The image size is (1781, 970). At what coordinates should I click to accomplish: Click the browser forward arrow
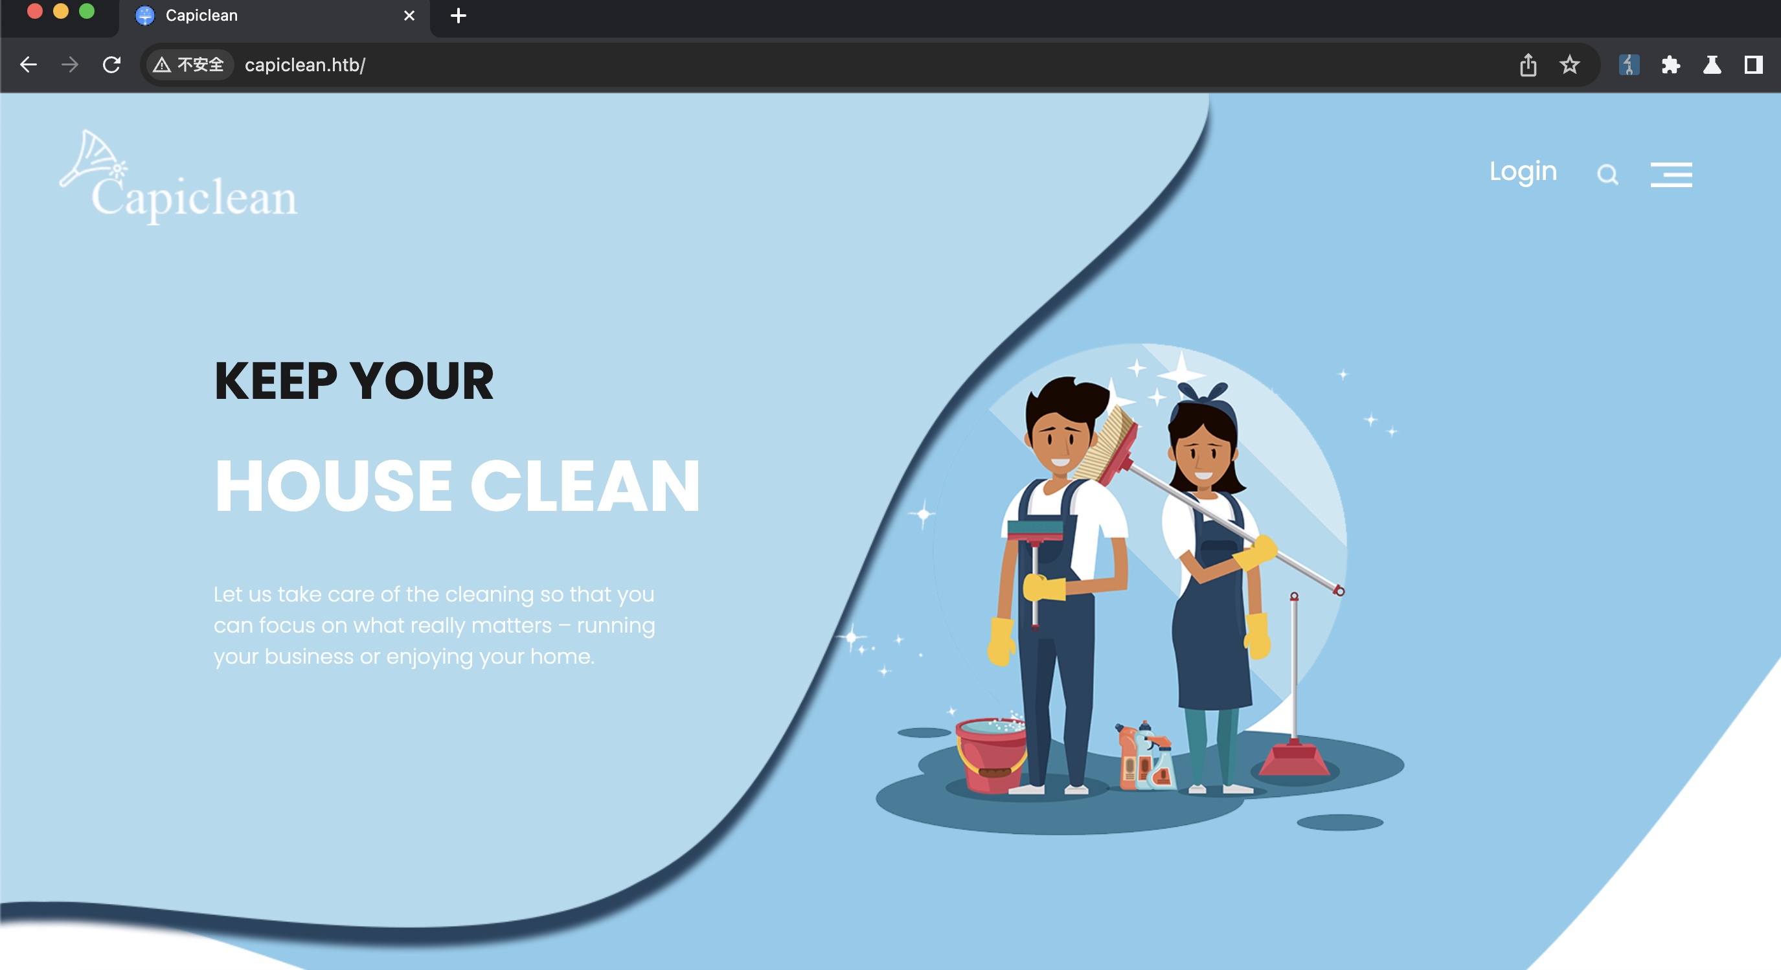pos(70,65)
